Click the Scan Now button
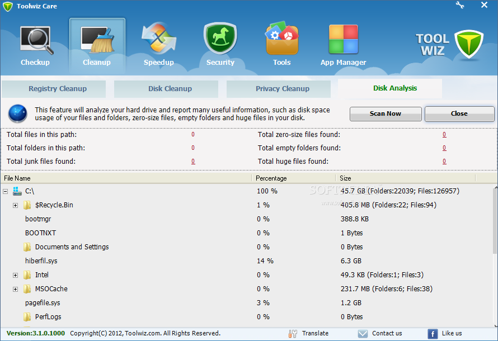 tap(386, 113)
